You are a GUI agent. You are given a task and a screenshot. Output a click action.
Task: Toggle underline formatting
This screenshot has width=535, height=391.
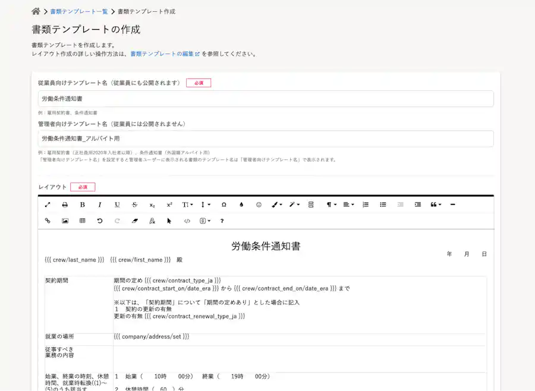[117, 204]
